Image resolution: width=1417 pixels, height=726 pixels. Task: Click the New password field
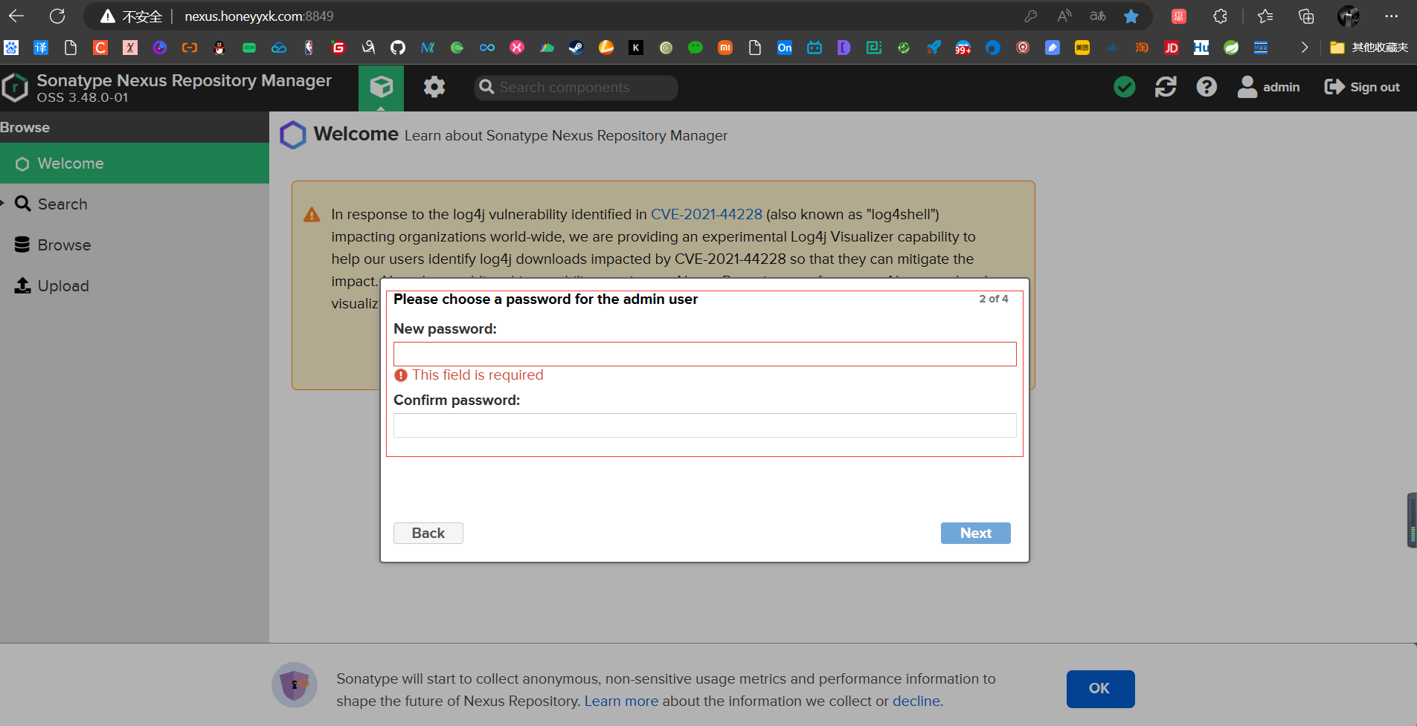tap(704, 354)
